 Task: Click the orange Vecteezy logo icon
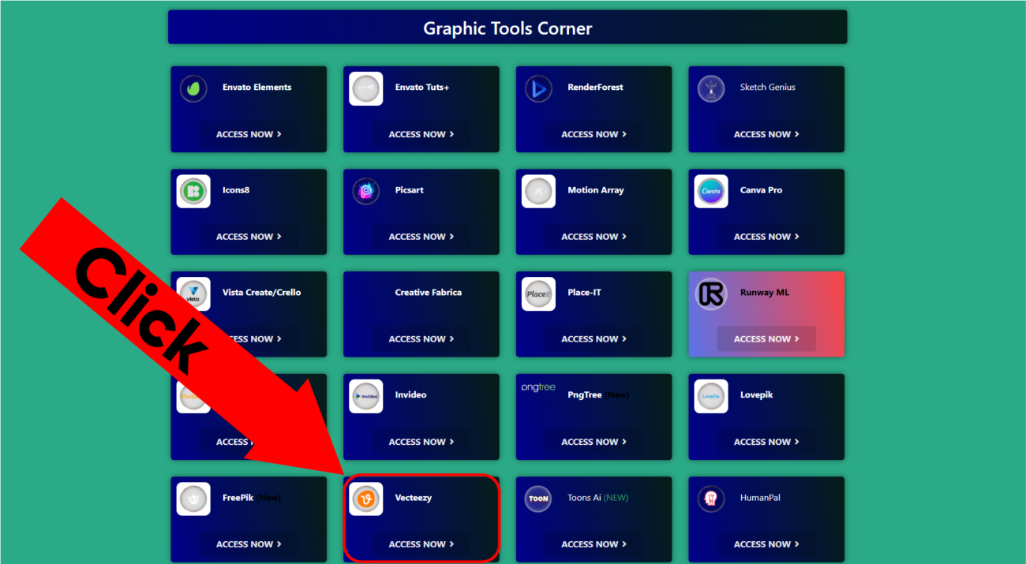point(366,499)
